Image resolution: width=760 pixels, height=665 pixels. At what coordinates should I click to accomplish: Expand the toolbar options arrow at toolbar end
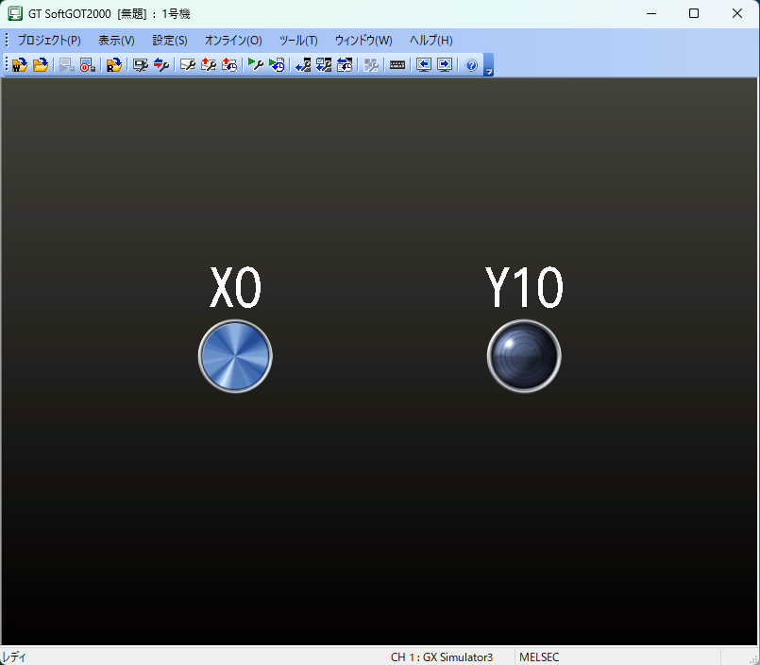coord(488,70)
